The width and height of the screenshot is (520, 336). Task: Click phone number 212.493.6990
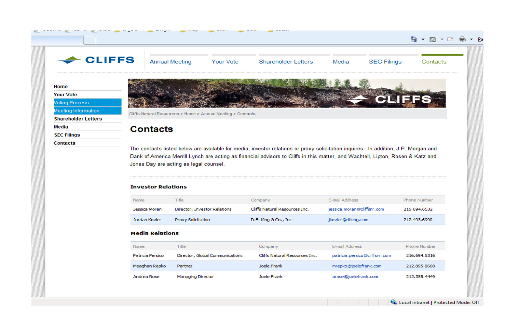point(418,220)
